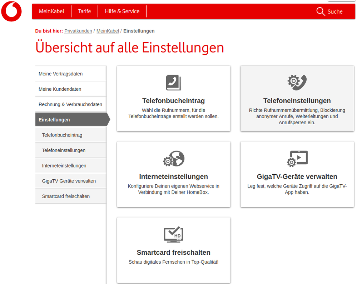Open the Smartcard freischalten tile
357x284 pixels.
(x=173, y=250)
